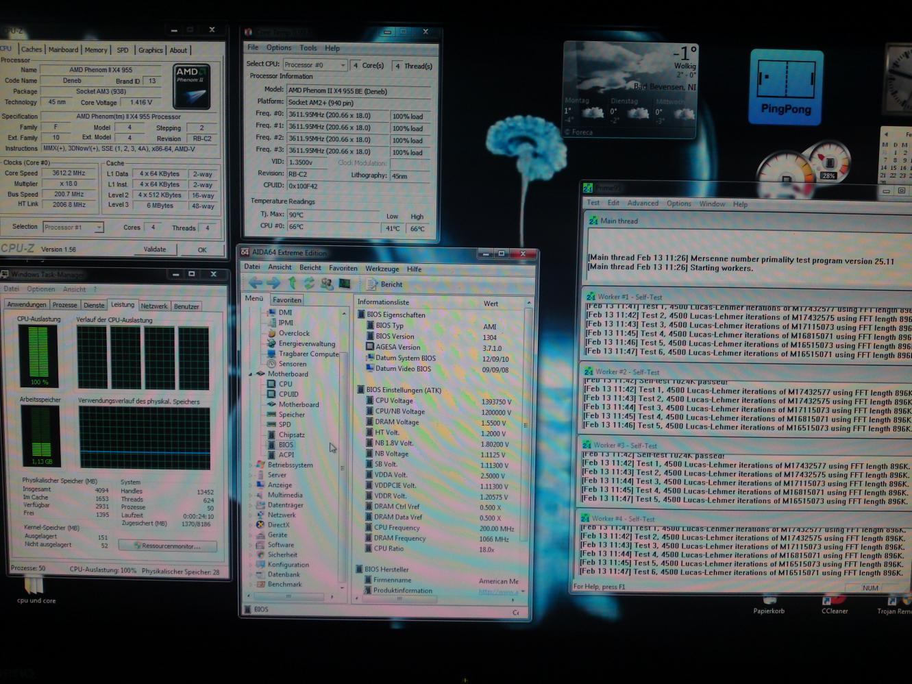This screenshot has height=684, width=912.
Task: Open Core Temp Select CPU dropdown
Action: tap(315, 65)
